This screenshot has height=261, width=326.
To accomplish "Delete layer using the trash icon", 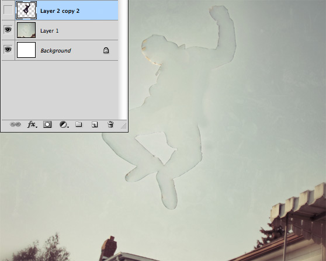I will pyautogui.click(x=110, y=124).
